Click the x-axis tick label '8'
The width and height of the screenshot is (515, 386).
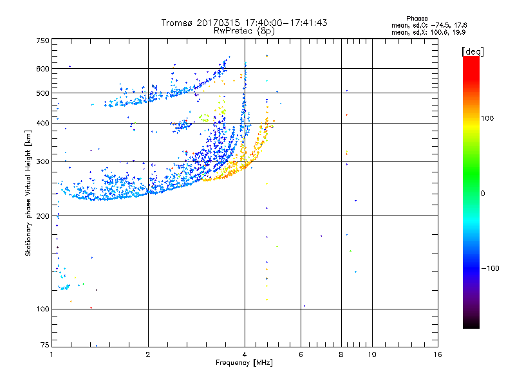[341, 354]
